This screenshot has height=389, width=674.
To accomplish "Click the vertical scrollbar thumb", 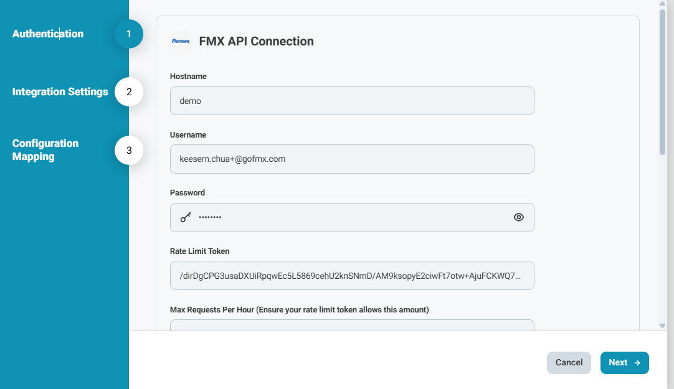I will [x=662, y=81].
